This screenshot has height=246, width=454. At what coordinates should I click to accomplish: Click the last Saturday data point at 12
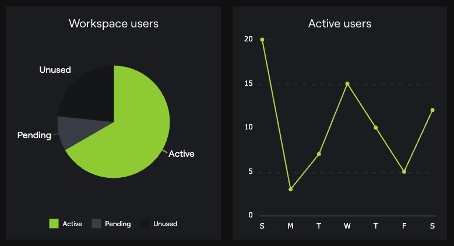click(432, 110)
